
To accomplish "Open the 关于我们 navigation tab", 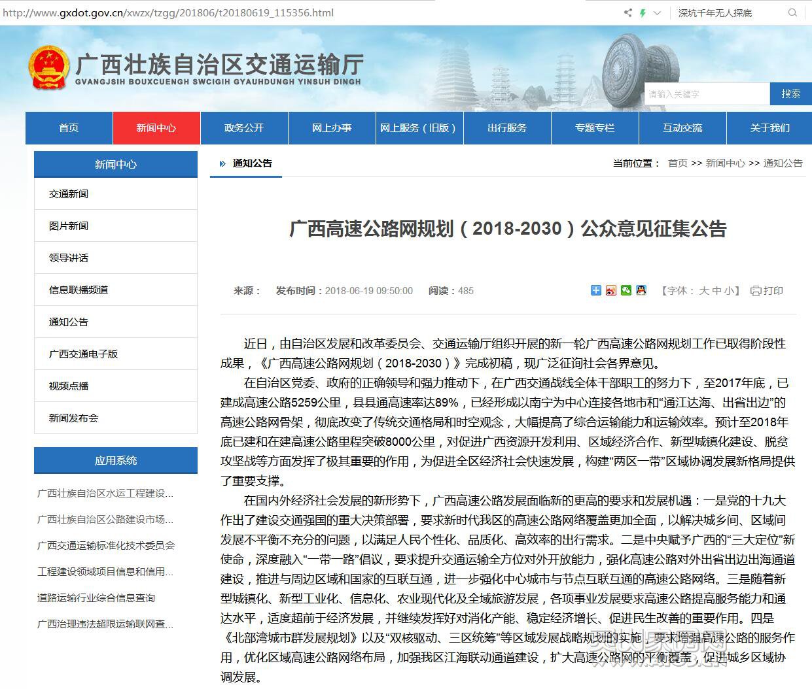I will coord(769,128).
